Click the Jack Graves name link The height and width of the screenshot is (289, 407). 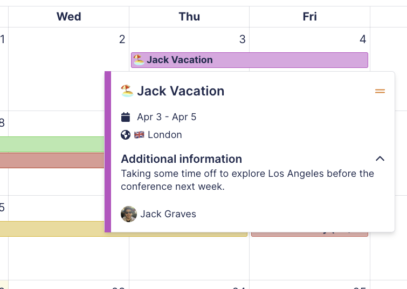(168, 214)
